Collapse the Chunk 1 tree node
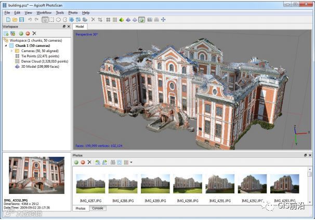This screenshot has width=315, height=220. (6, 45)
